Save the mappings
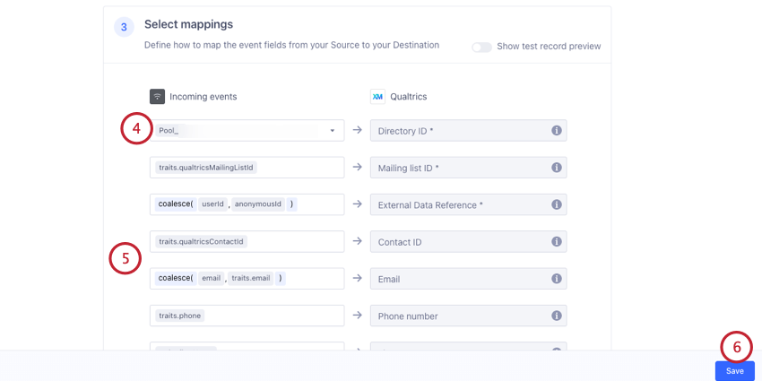The image size is (762, 381). pyautogui.click(x=734, y=371)
